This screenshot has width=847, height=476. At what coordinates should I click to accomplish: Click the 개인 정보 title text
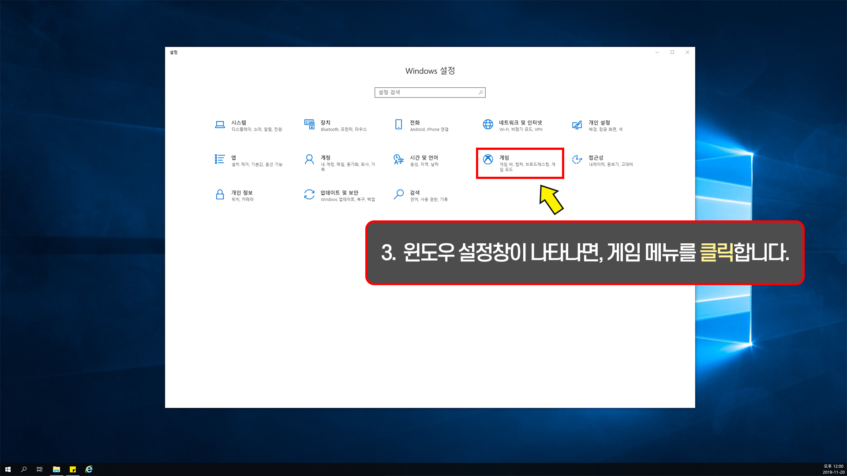coord(242,193)
